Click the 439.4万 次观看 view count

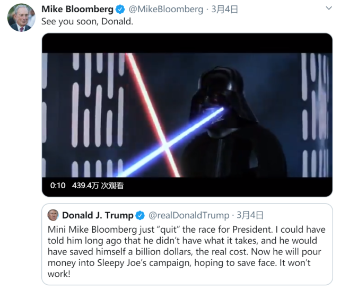point(98,186)
